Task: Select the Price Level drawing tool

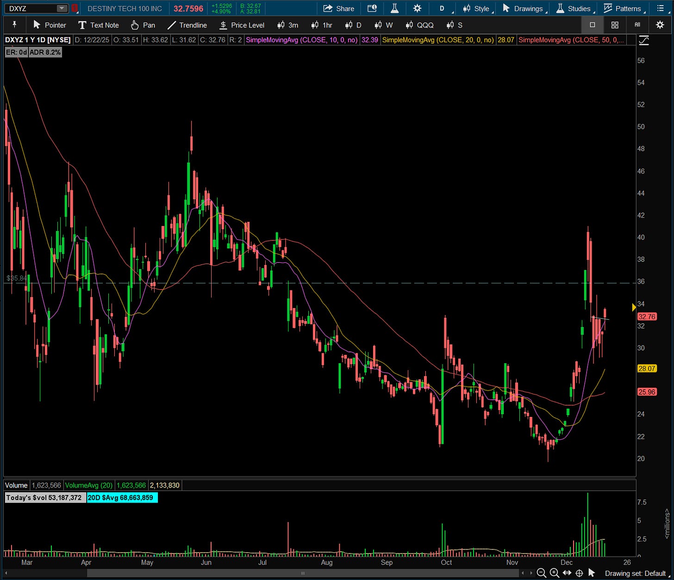Action: pos(242,25)
